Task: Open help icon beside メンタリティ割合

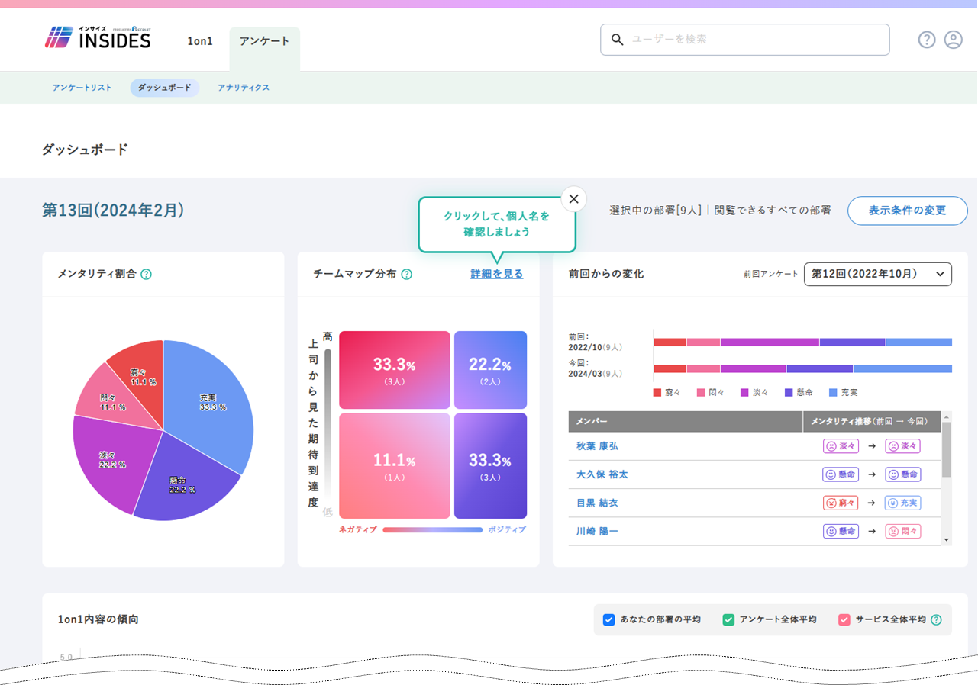Action: pos(147,274)
